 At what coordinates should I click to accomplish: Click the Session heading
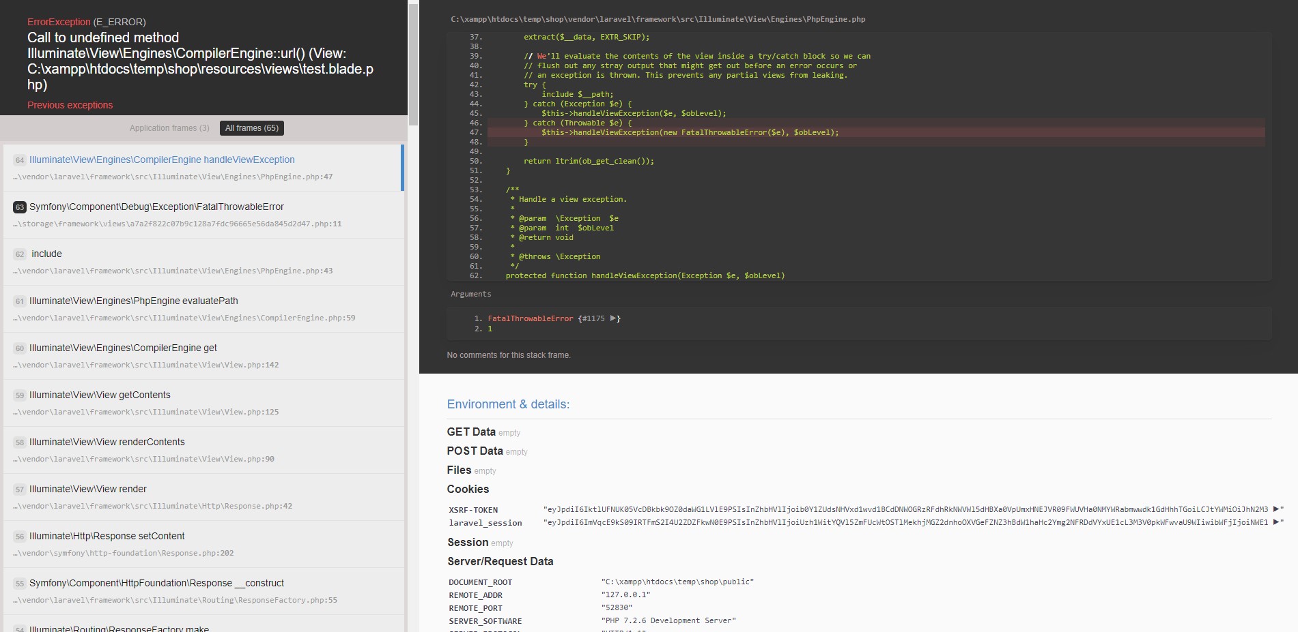468,542
